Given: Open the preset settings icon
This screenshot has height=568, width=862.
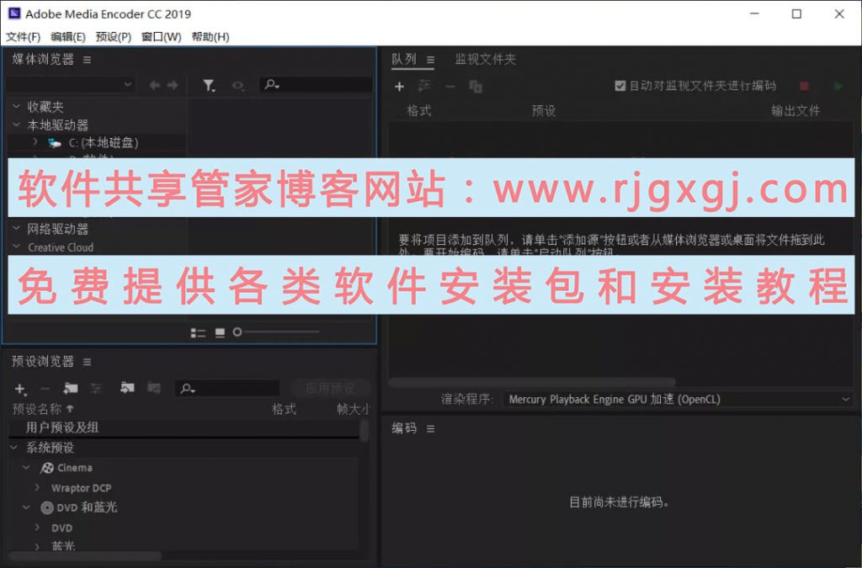Looking at the screenshot, I should point(96,389).
